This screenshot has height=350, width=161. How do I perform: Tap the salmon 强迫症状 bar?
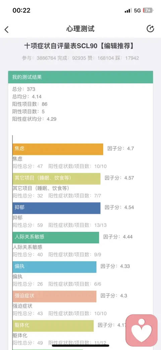[x=54, y=296]
